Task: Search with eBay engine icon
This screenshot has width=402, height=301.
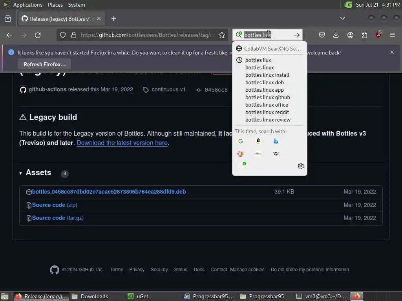Action: pyautogui.click(x=258, y=154)
